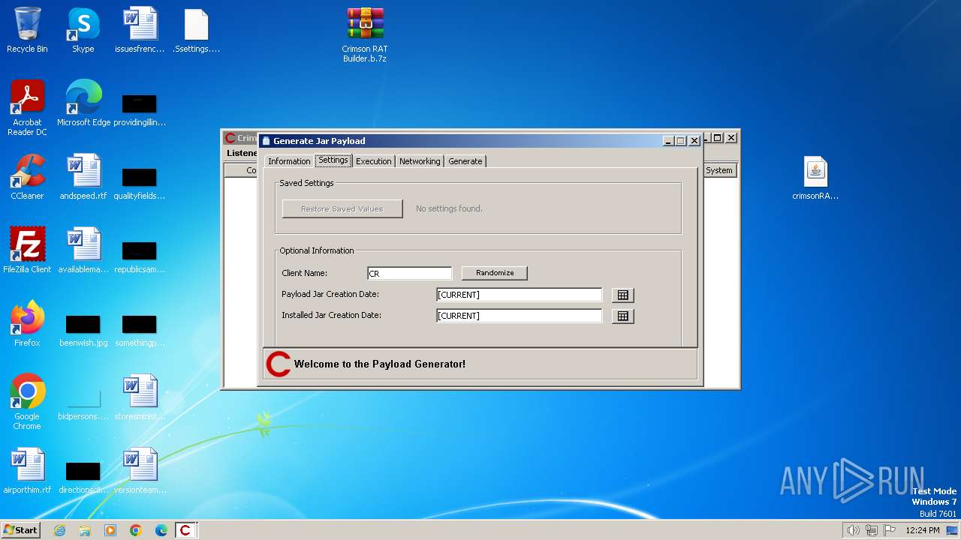Open Firefox desktop shortcut
The height and width of the screenshot is (540, 961).
27,324
